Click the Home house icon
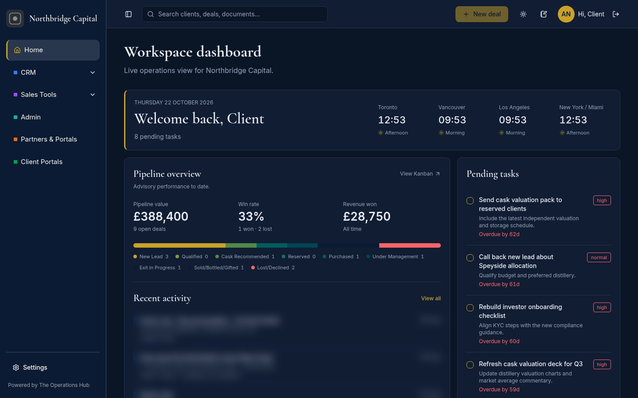 click(17, 50)
